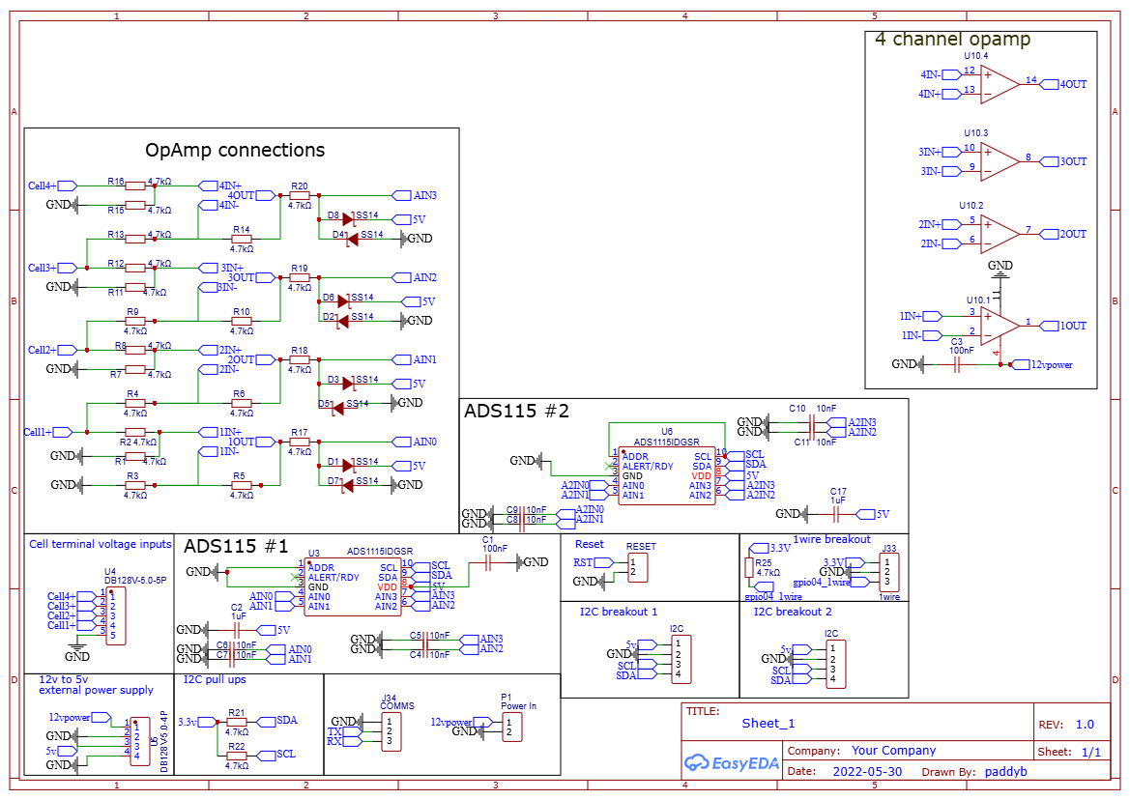Click the U10.4 op-amp triangle symbol
Viewport: 1130px width, 800px height.
click(999, 83)
